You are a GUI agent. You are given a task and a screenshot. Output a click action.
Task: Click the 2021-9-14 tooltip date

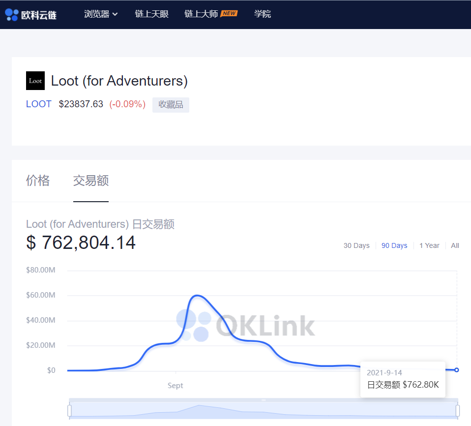tap(384, 373)
